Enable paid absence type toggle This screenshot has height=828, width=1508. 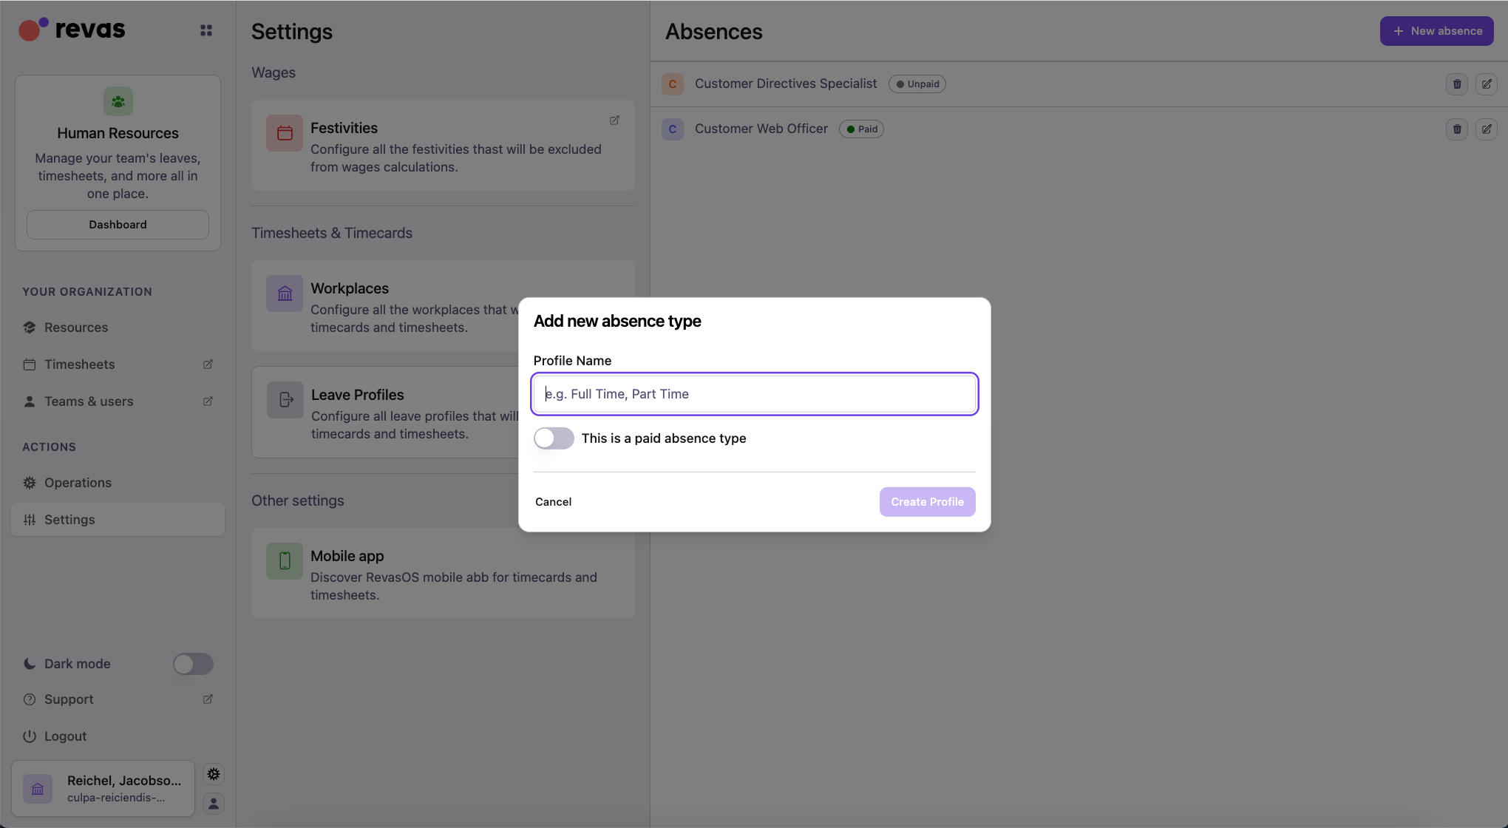click(x=553, y=438)
